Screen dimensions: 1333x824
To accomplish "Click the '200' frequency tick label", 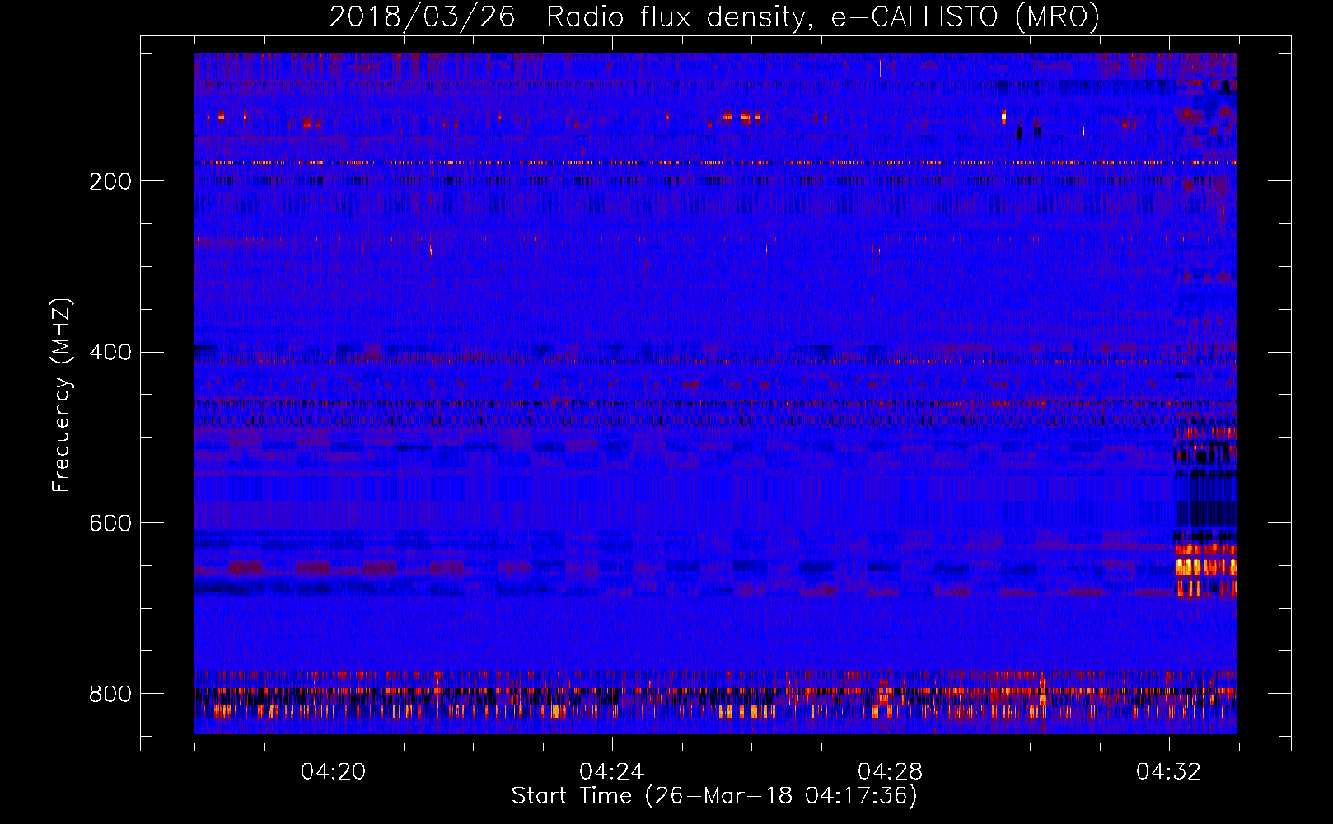I will 110,181.
